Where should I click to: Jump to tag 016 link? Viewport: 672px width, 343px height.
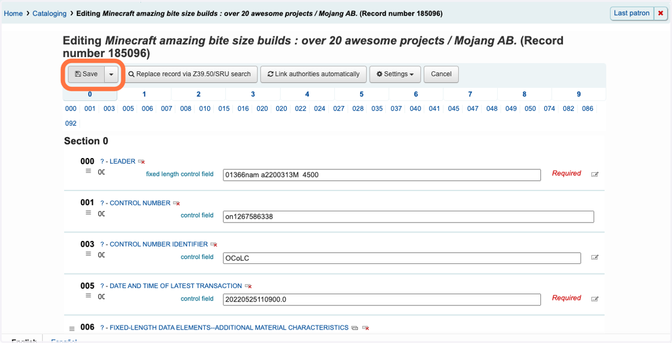[243, 109]
